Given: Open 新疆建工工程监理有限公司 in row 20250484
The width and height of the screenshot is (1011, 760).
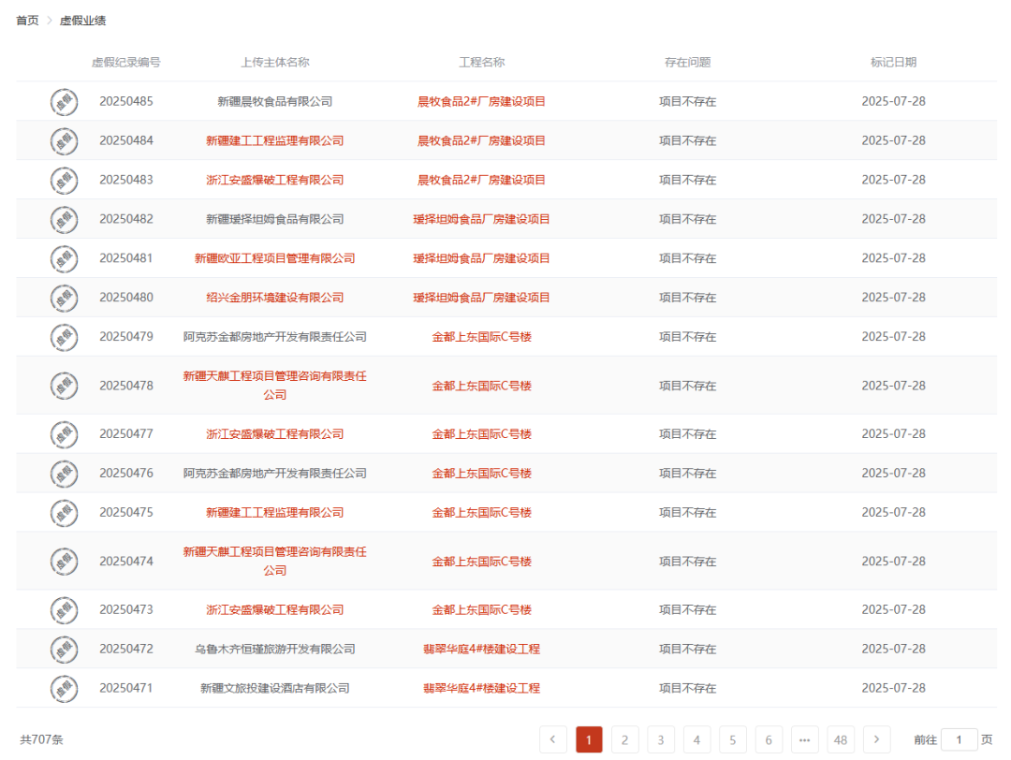Looking at the screenshot, I should coord(274,140).
